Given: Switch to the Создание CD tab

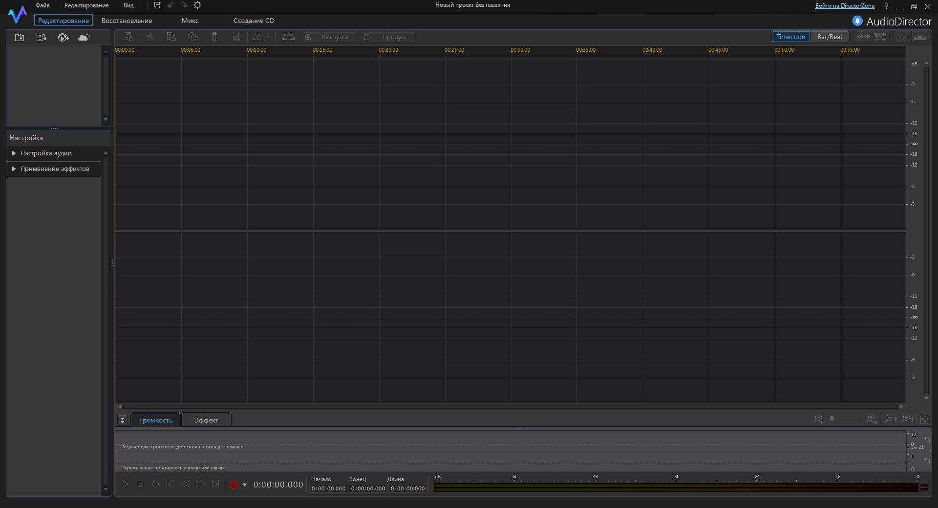Looking at the screenshot, I should (x=254, y=21).
